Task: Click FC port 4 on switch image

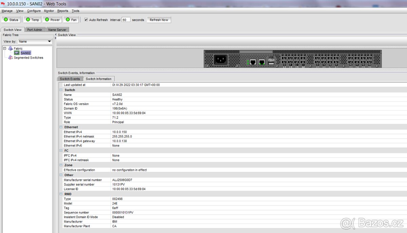Action: (284, 62)
